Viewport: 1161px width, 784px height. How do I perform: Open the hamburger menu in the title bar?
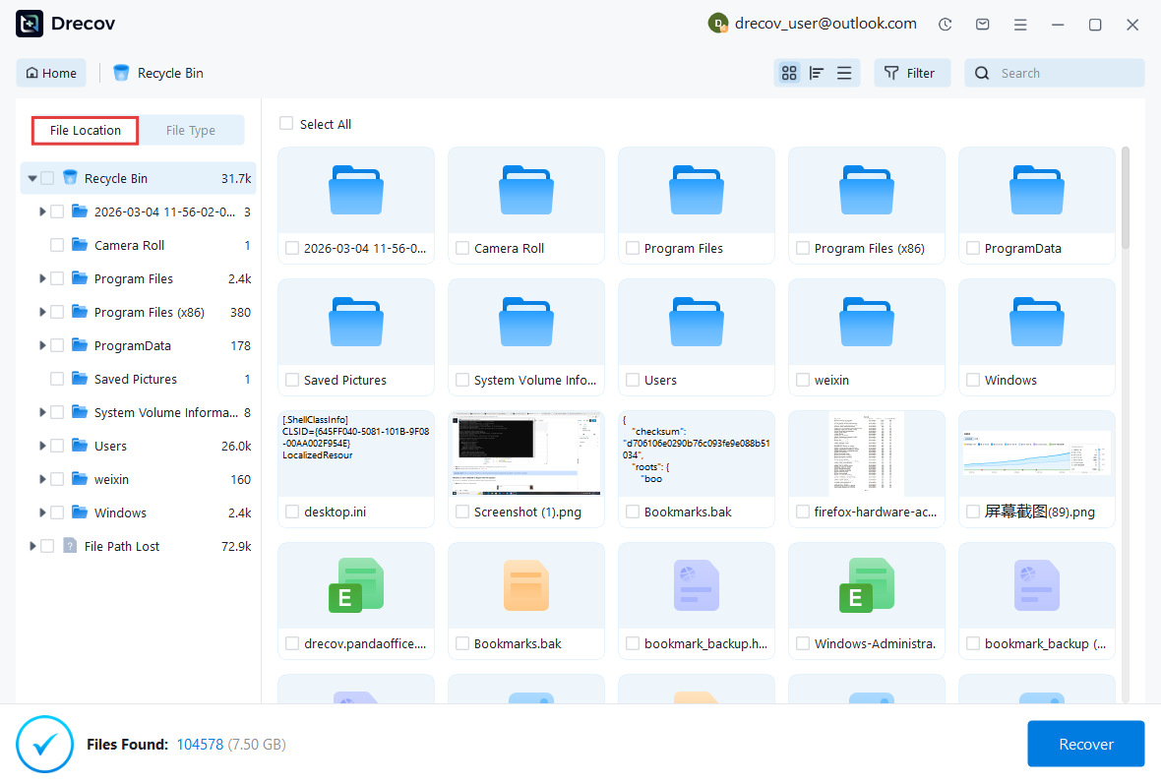point(1020,24)
